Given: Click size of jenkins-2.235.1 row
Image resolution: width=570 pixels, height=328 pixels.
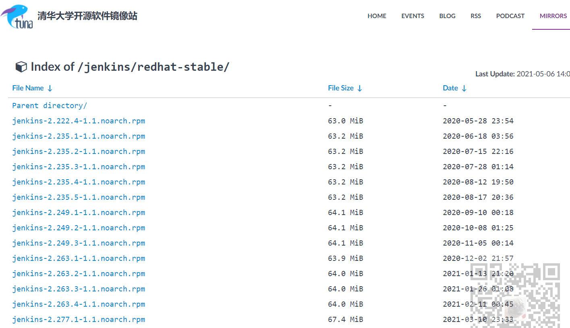Looking at the screenshot, I should click(345, 136).
